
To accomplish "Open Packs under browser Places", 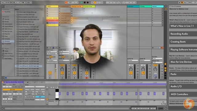I will point(5,51).
